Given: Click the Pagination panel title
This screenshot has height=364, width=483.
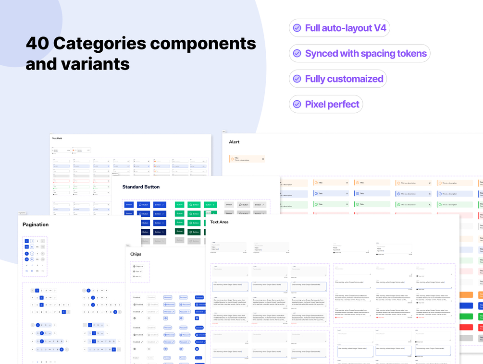Looking at the screenshot, I should (36, 225).
